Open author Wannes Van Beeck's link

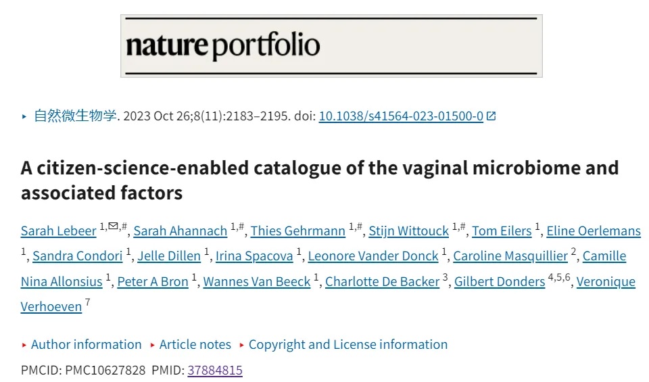point(257,281)
